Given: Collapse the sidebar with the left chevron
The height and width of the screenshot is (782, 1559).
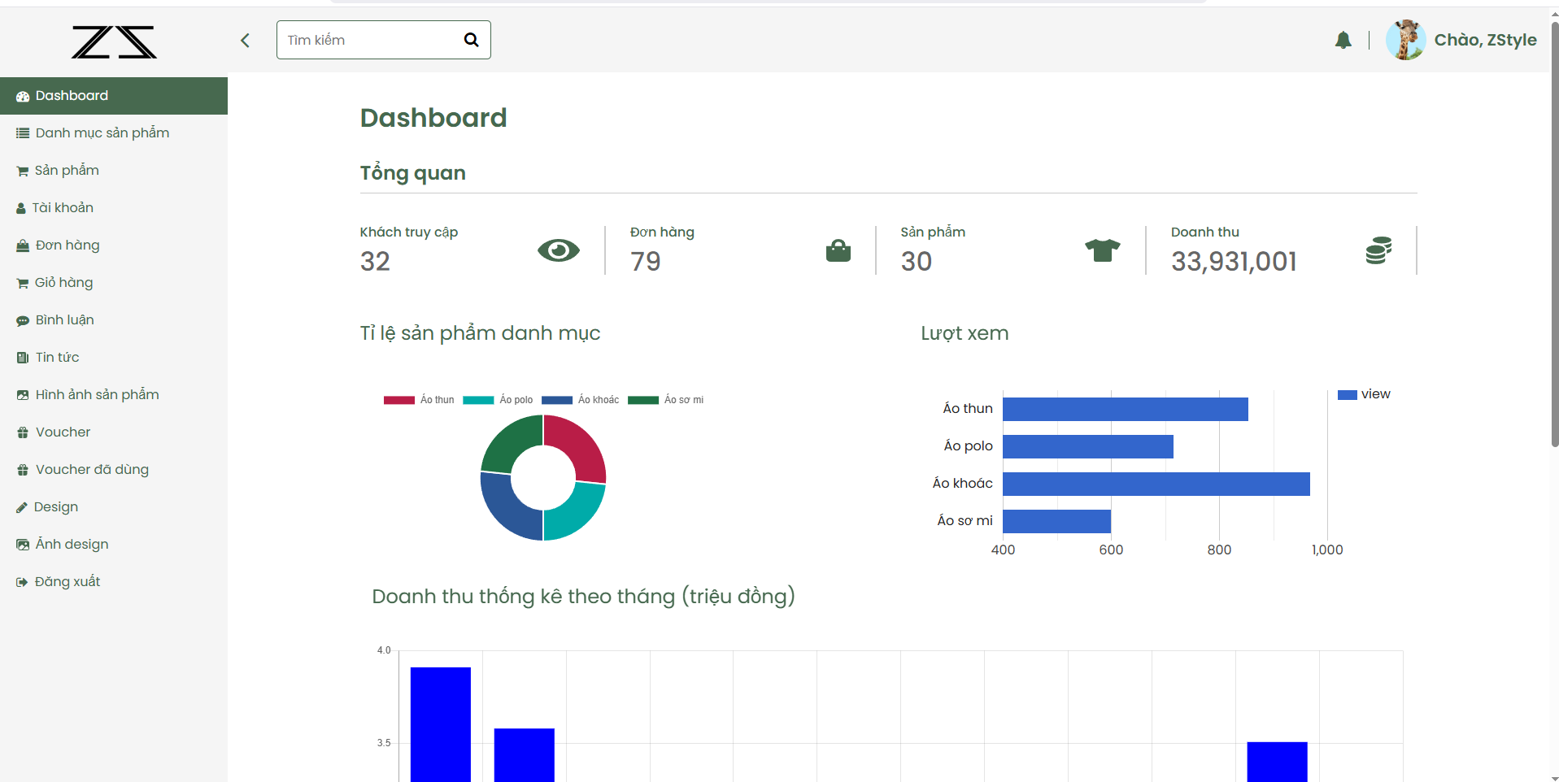Looking at the screenshot, I should [245, 40].
